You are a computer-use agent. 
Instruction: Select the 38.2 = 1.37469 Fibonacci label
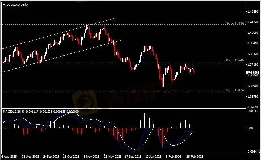coord(235,60)
